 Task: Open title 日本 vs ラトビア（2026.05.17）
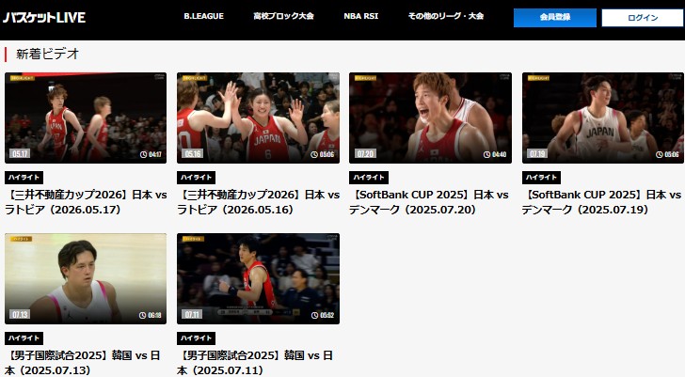pos(86,202)
